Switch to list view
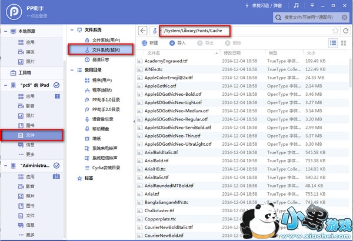The height and width of the screenshot is (241, 353). click(333, 43)
